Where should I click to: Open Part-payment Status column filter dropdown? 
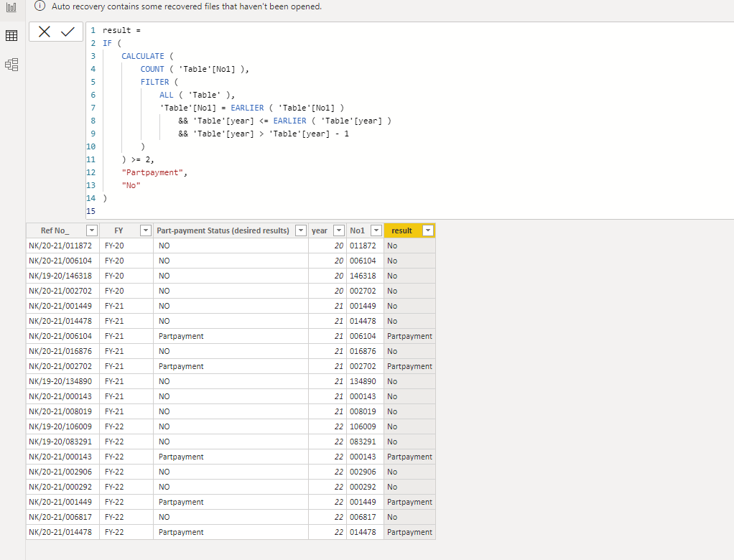click(x=301, y=230)
